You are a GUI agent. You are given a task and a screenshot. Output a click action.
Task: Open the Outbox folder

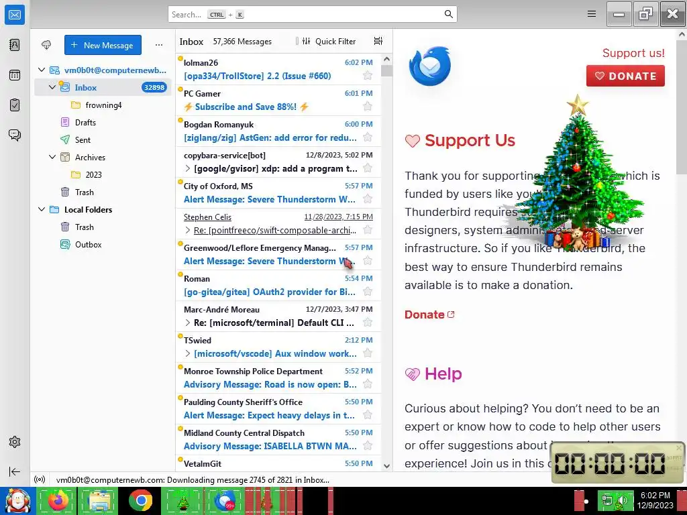tap(103, 244)
